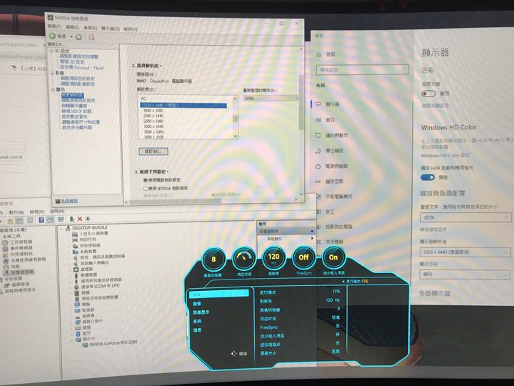This screenshot has width=514, height=386.
Task: Open the 系統資訊 system information link
Action: (69, 201)
